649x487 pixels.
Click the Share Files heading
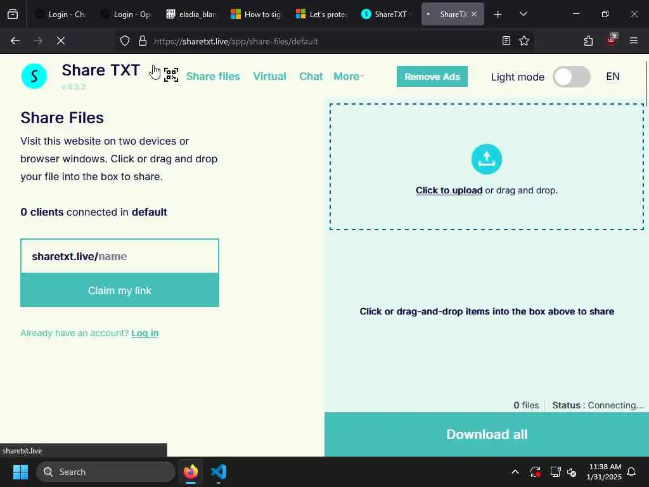62,117
